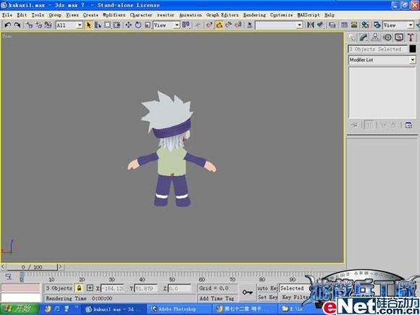Toggle the Set Key mode button

(x=267, y=297)
